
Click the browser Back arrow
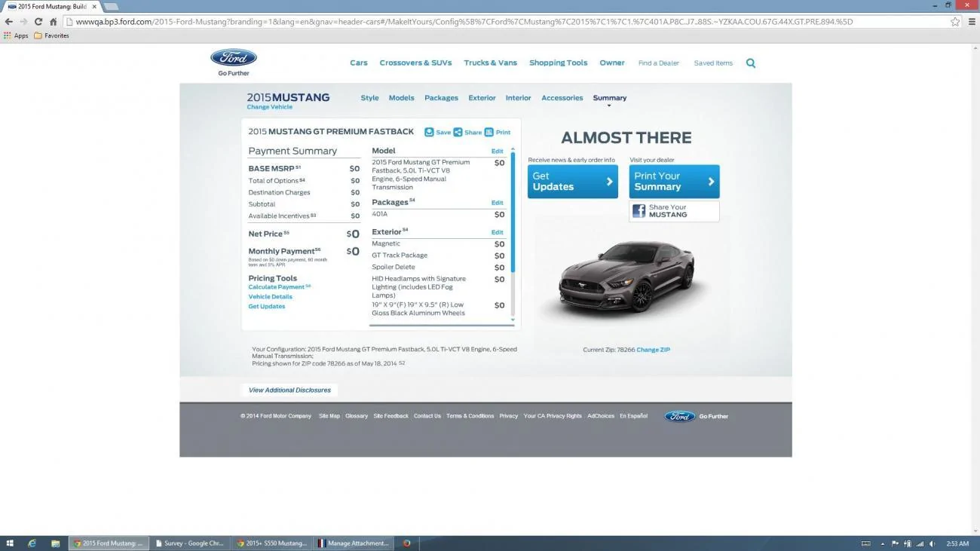(x=9, y=22)
